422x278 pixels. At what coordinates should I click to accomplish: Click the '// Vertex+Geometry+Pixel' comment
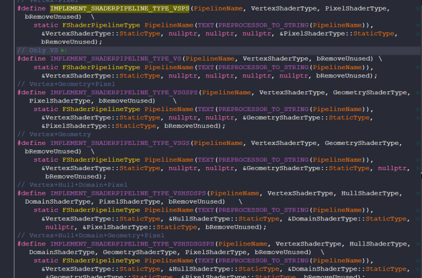pos(66,84)
